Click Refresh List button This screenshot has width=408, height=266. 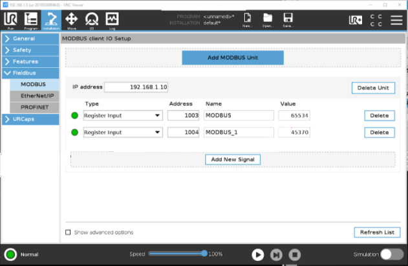(377, 232)
